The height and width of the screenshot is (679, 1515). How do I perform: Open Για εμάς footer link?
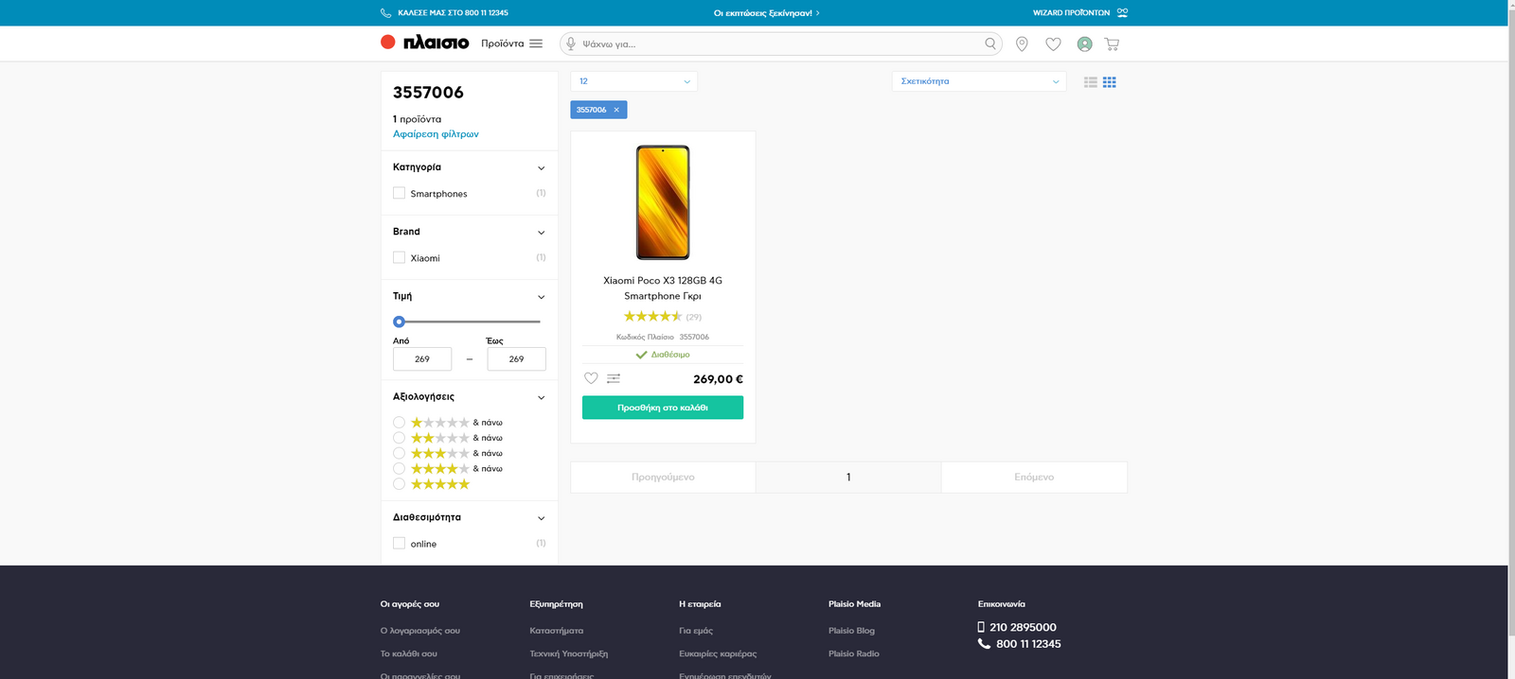(x=696, y=631)
